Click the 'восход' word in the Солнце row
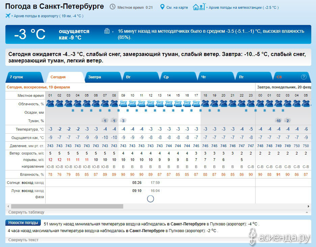The width and height of the screenshot is (316, 247). pos(27,183)
